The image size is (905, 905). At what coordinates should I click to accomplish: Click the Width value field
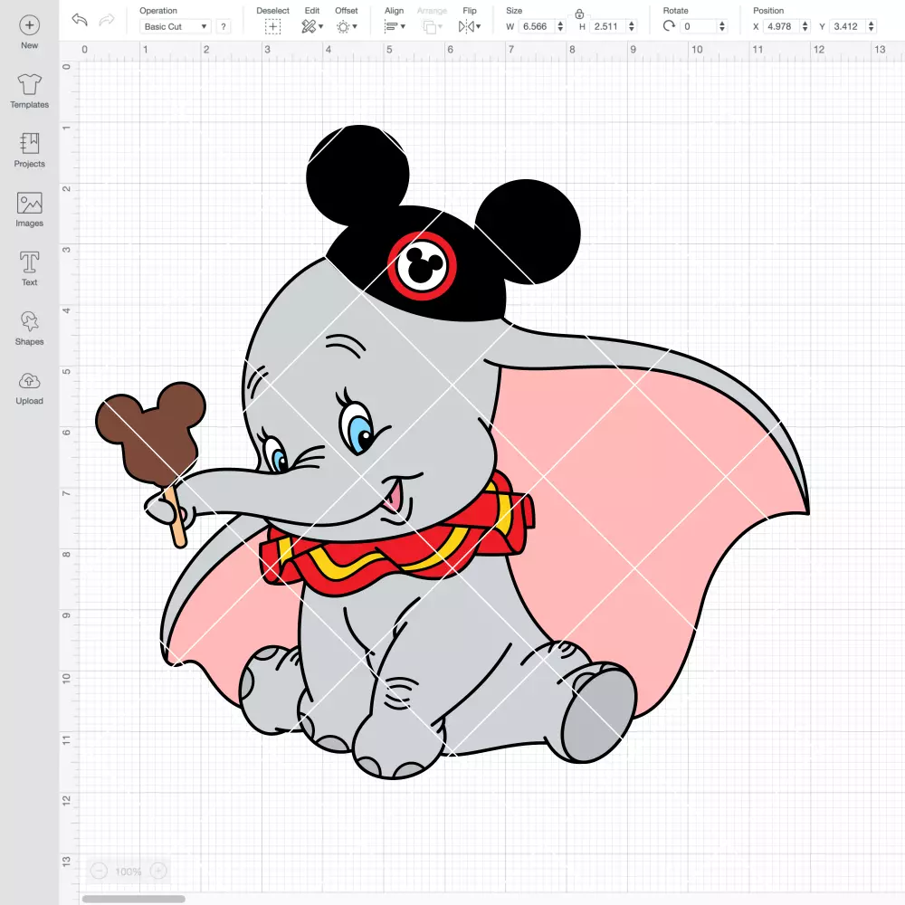[x=536, y=26]
